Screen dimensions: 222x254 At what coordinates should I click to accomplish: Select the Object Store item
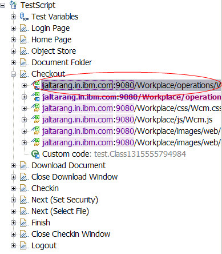pos(54,51)
